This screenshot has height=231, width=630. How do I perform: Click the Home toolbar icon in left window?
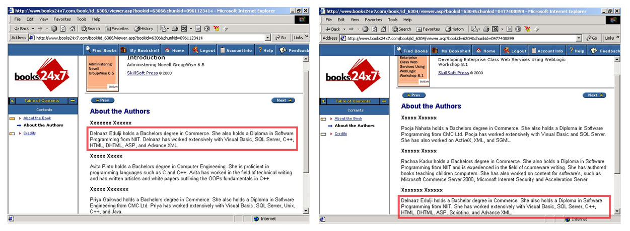coord(174,50)
